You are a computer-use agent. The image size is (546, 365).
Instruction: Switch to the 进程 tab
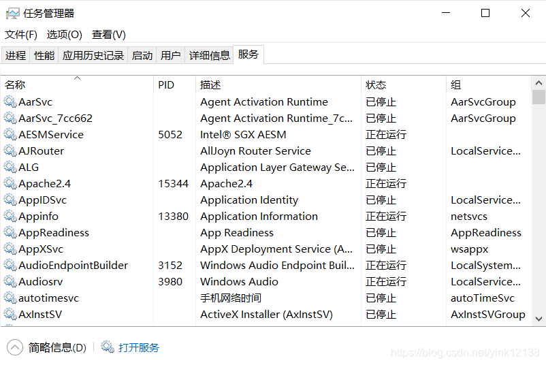point(16,55)
